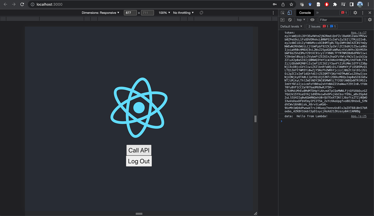Reload the localhost page
The height and width of the screenshot is (216, 374).
pyautogui.click(x=22, y=5)
